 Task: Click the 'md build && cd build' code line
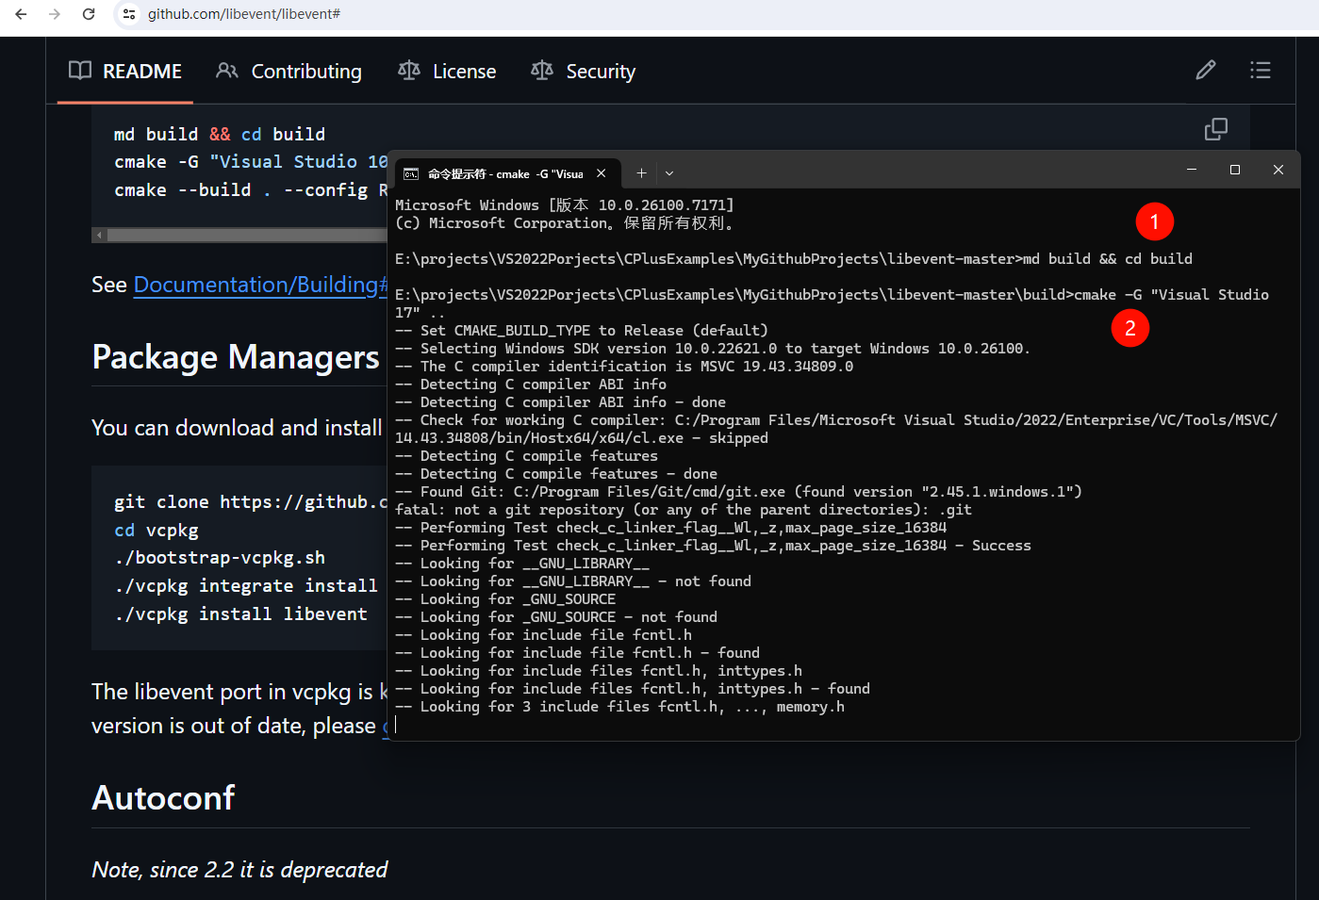coord(220,135)
